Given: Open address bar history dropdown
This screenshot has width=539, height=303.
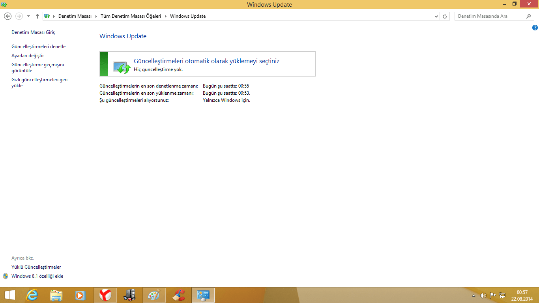Looking at the screenshot, I should (x=436, y=16).
